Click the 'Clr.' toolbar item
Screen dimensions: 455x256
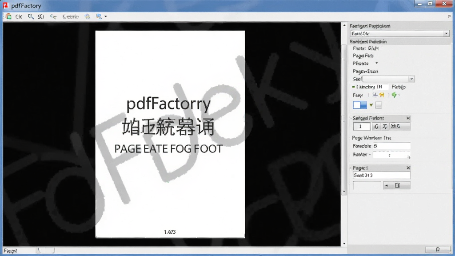click(19, 16)
